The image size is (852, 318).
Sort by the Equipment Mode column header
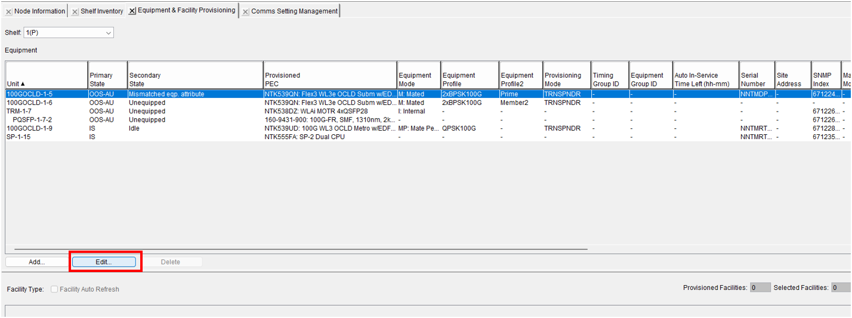(x=419, y=75)
